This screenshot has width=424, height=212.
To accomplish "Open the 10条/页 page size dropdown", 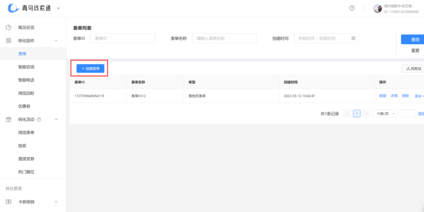I will click(385, 114).
